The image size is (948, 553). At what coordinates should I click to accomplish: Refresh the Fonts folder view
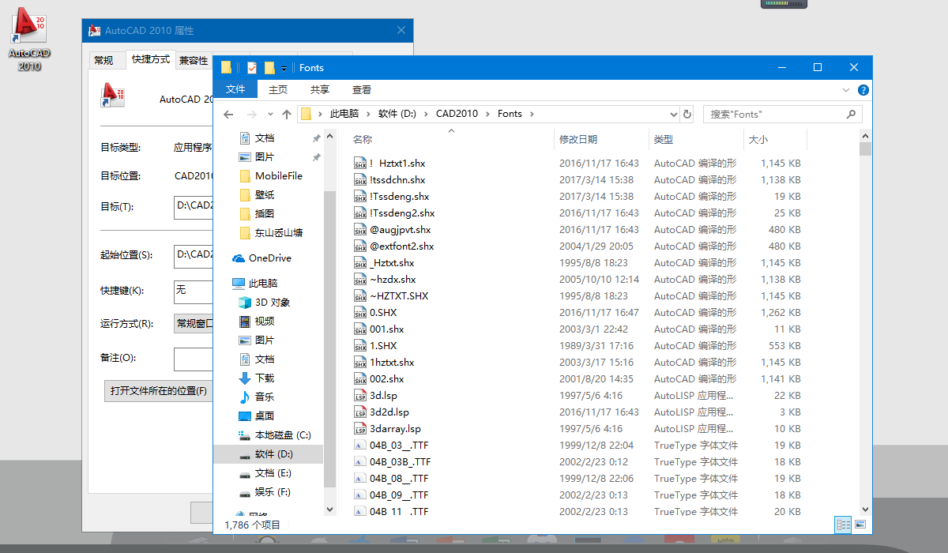[687, 114]
